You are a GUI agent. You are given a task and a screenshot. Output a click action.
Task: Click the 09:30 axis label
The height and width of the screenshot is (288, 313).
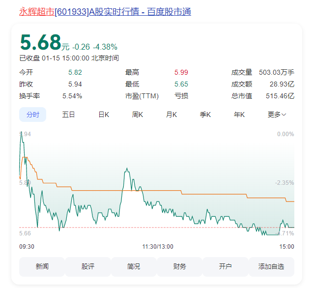(27, 247)
